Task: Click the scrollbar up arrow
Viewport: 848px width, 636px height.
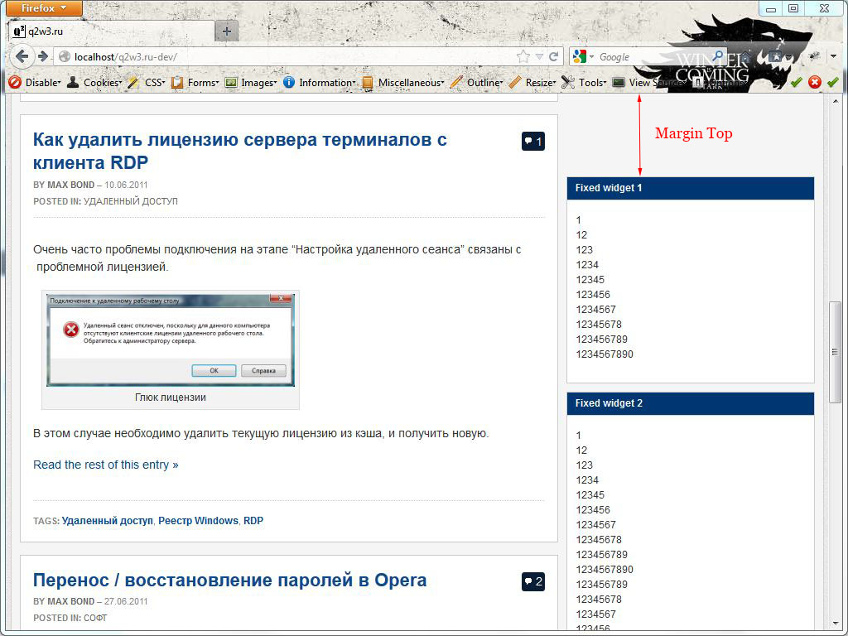Action: [x=835, y=101]
